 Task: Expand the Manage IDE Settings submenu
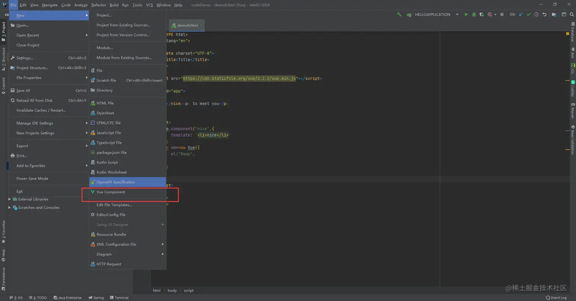[x=49, y=124]
